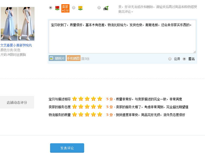Screen dimensions: 205x154
Task: Select the black flower bad review radio button
Action: tap(99, 8)
